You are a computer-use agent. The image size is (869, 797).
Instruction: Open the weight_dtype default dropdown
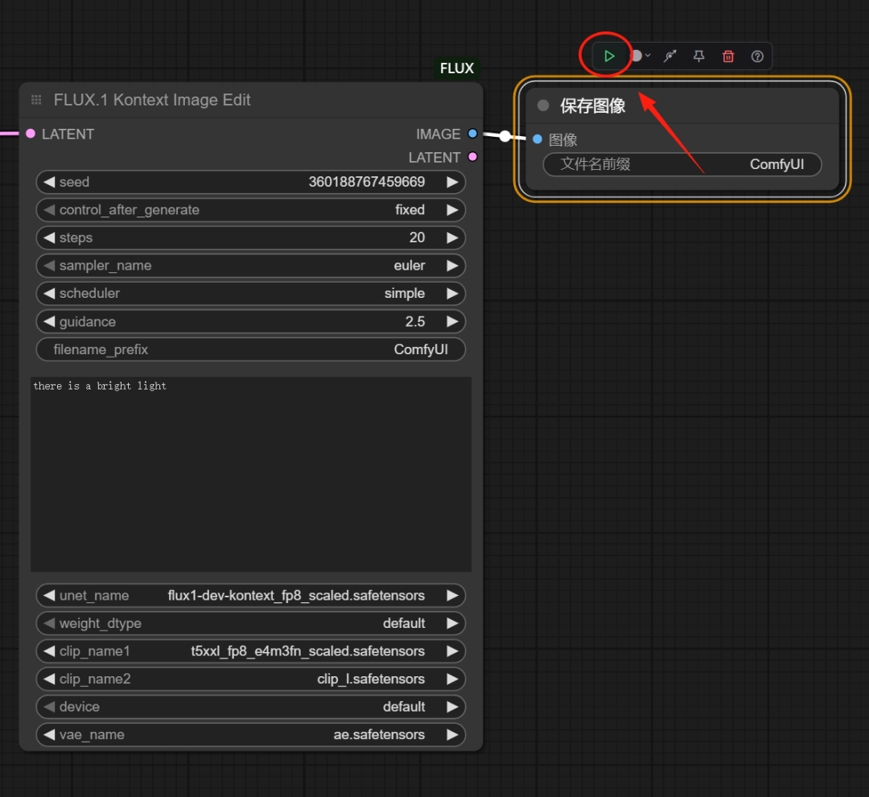250,623
